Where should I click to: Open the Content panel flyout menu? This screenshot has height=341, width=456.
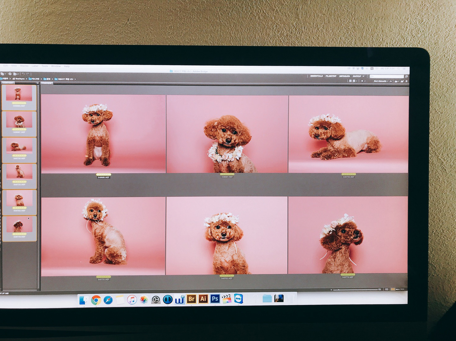pyautogui.click(x=37, y=83)
